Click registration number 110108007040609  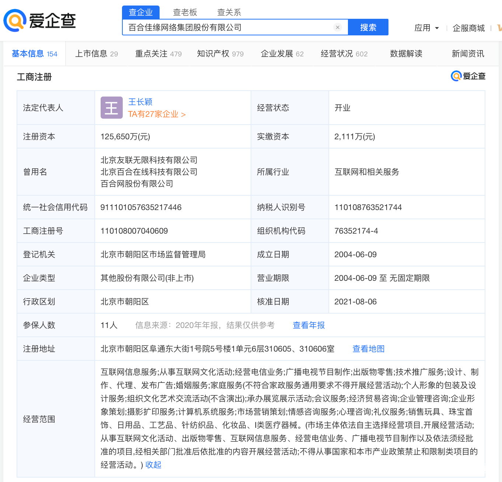tap(134, 231)
